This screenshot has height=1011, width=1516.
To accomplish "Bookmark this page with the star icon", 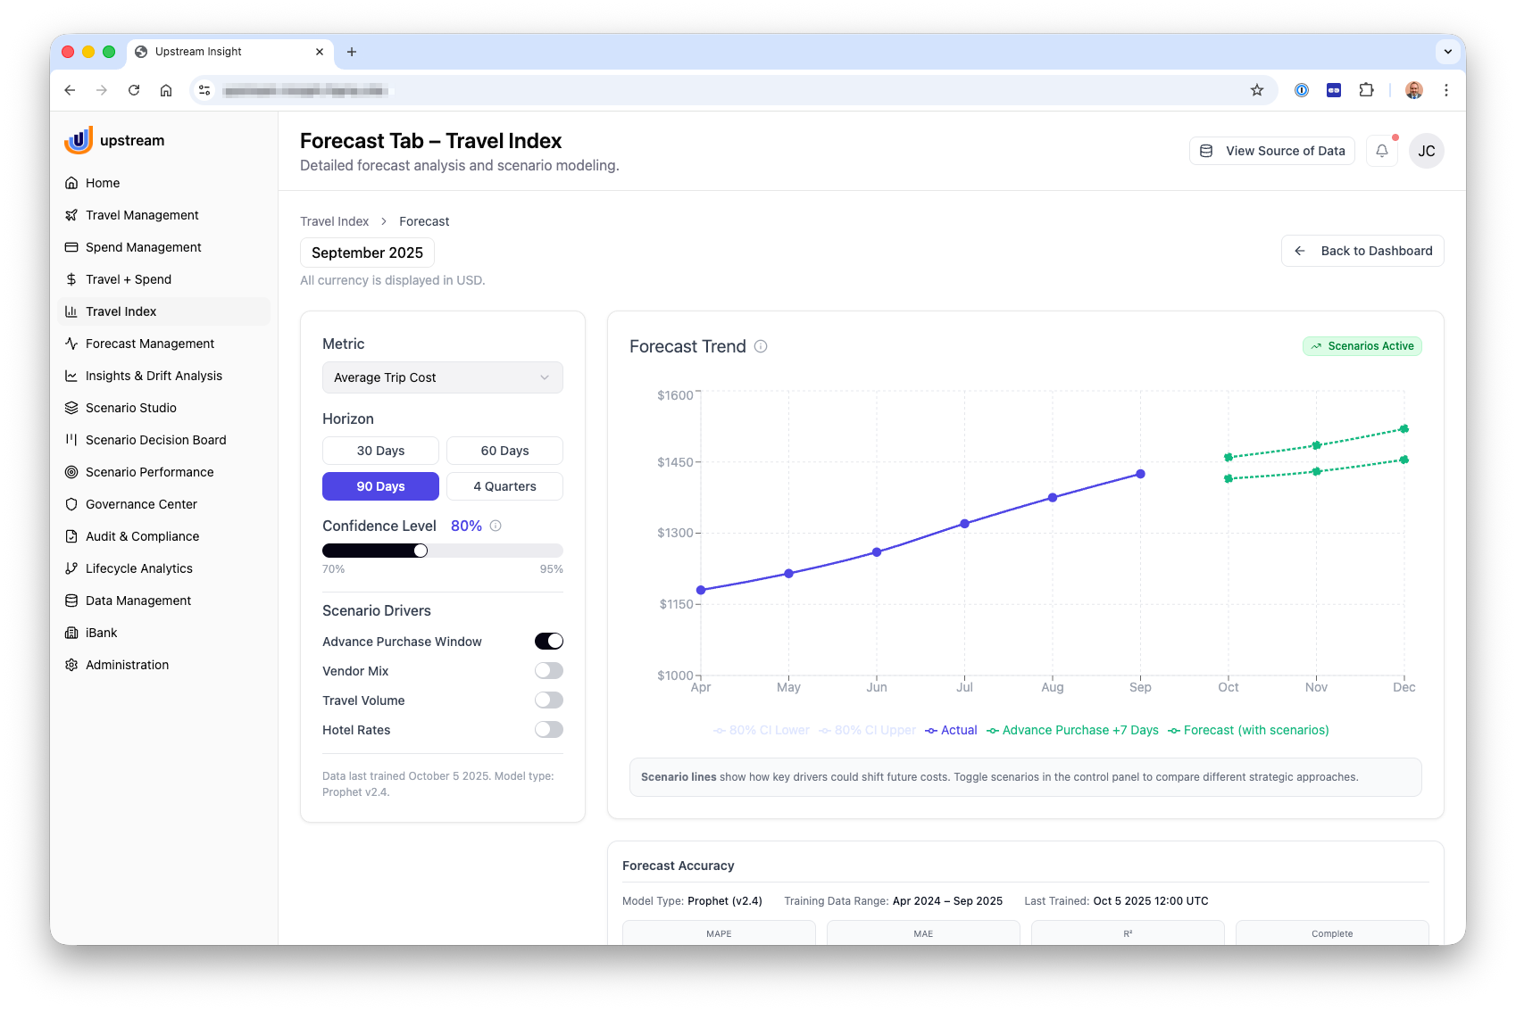I will point(1256,90).
